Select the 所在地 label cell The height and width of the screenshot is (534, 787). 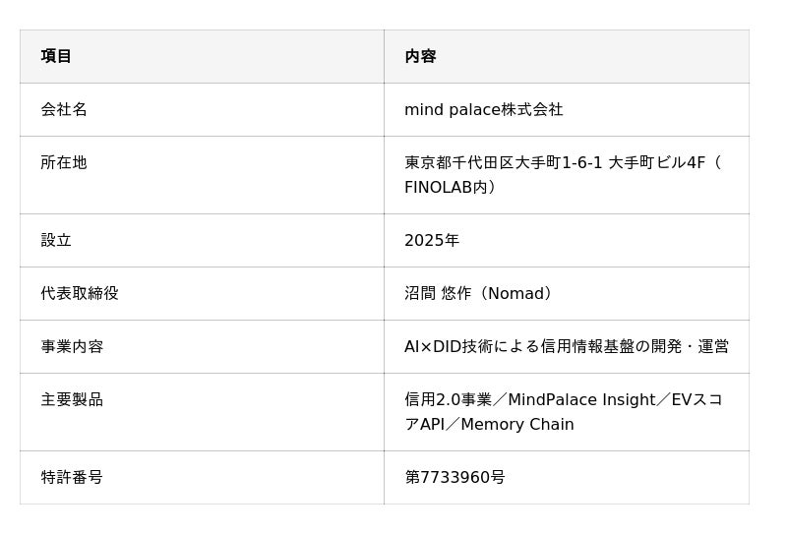pyautogui.click(x=64, y=162)
